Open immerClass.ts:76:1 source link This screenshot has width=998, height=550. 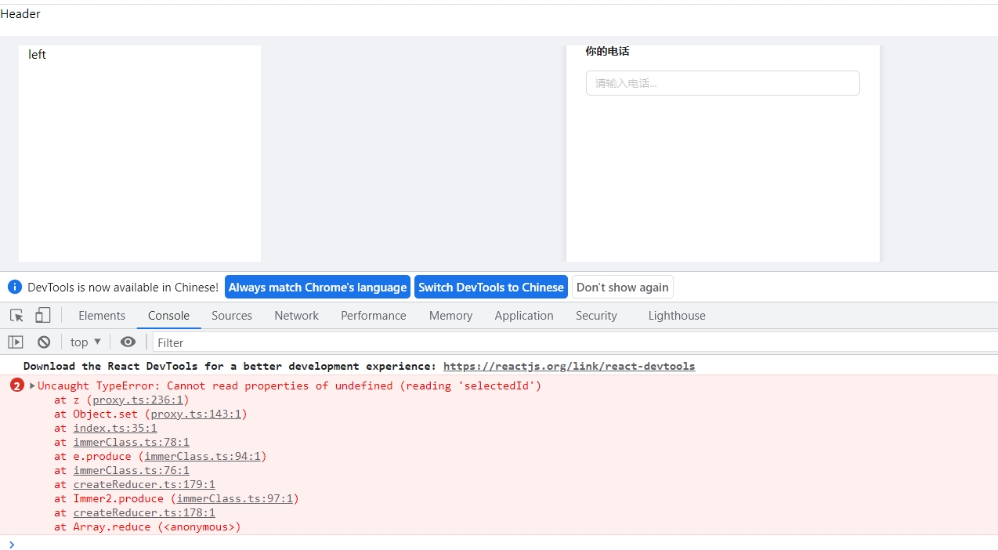[132, 470]
